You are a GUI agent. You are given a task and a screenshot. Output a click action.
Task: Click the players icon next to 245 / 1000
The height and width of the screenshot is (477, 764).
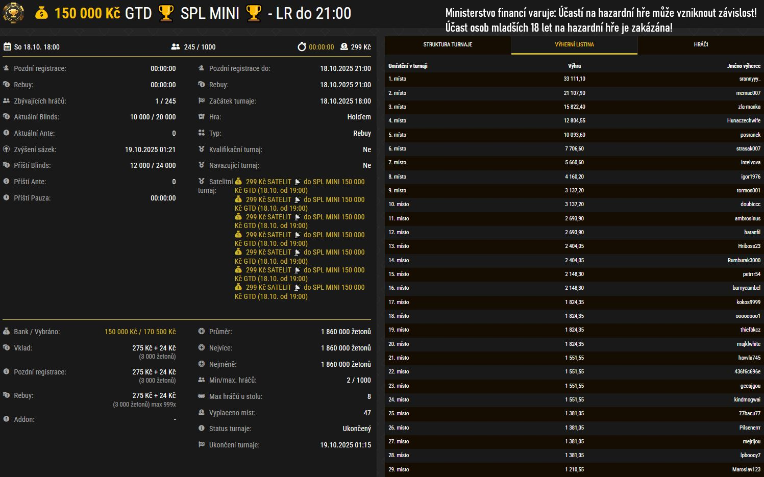click(176, 47)
